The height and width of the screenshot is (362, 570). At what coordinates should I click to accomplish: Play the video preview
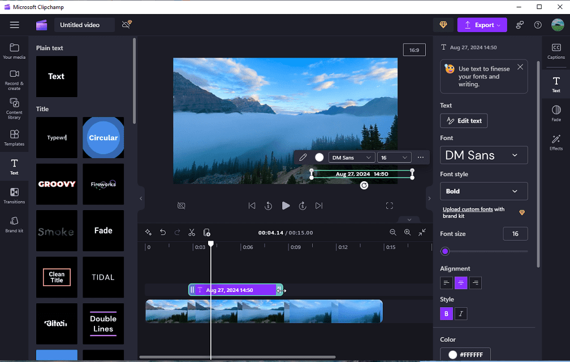286,206
